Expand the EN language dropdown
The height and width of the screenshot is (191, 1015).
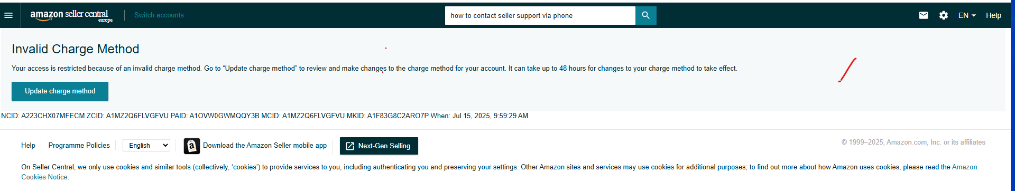[967, 15]
